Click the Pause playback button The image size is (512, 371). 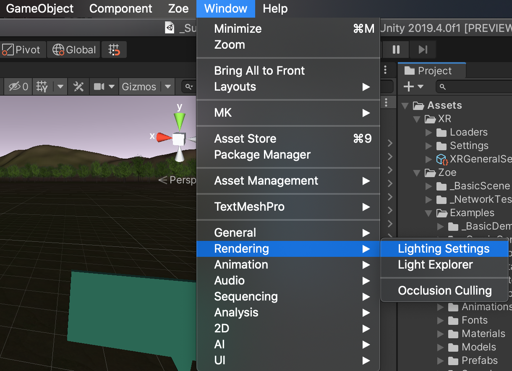point(396,50)
